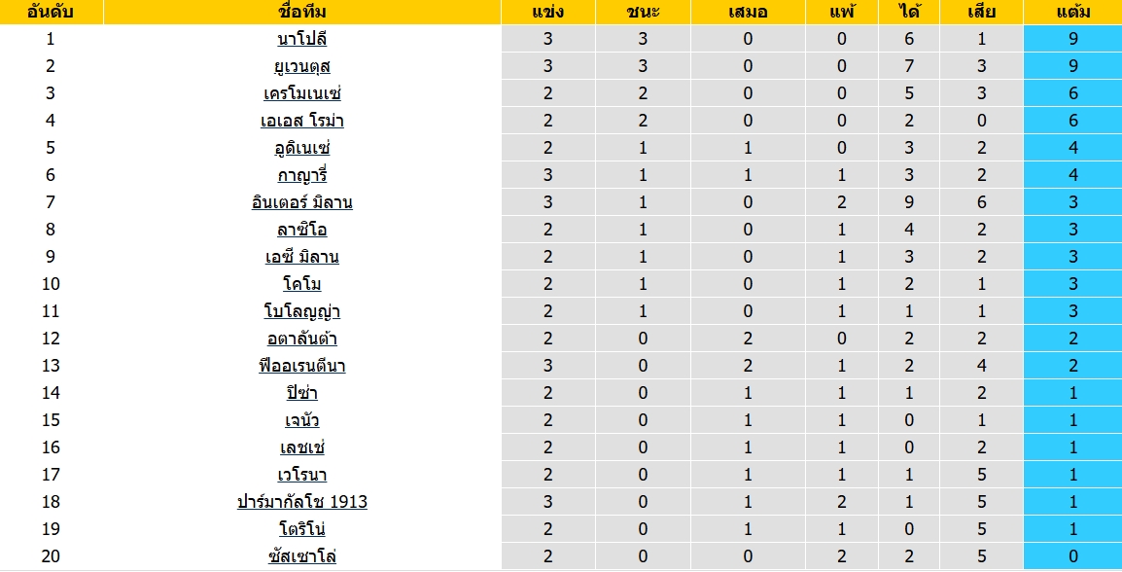Click the แต้ม column header
This screenshot has height=572, width=1122.
tap(1072, 13)
